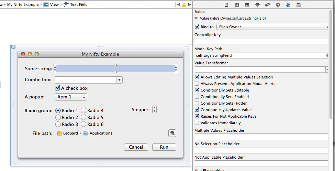Enable Validates Immediately checkbox

coord(197,123)
